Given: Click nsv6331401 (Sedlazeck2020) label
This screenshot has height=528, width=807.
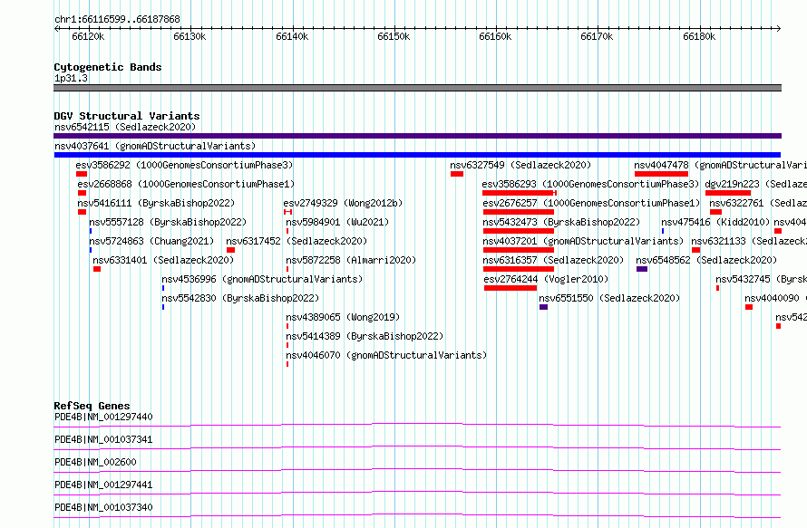Looking at the screenshot, I should tap(163, 260).
